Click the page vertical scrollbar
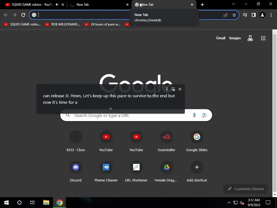Viewport: 277px width, 208px height. click(x=274, y=113)
